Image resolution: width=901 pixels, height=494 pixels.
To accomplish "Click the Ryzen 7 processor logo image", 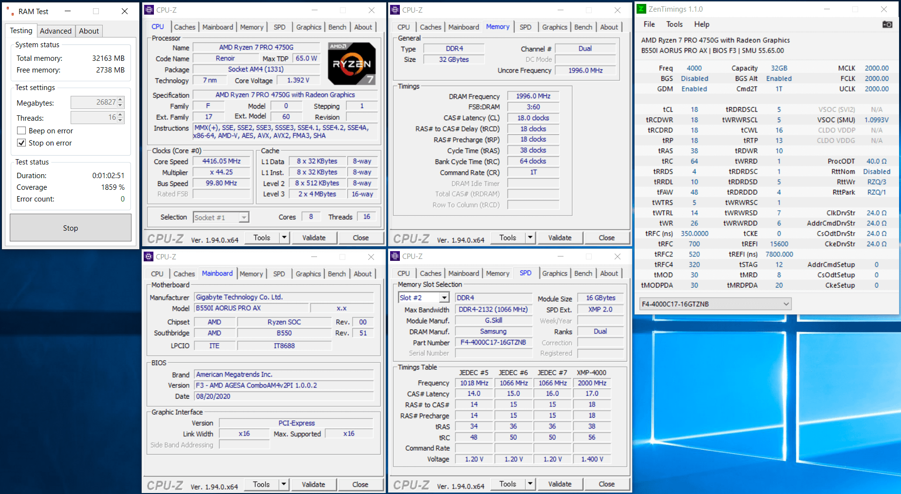I will (x=352, y=63).
